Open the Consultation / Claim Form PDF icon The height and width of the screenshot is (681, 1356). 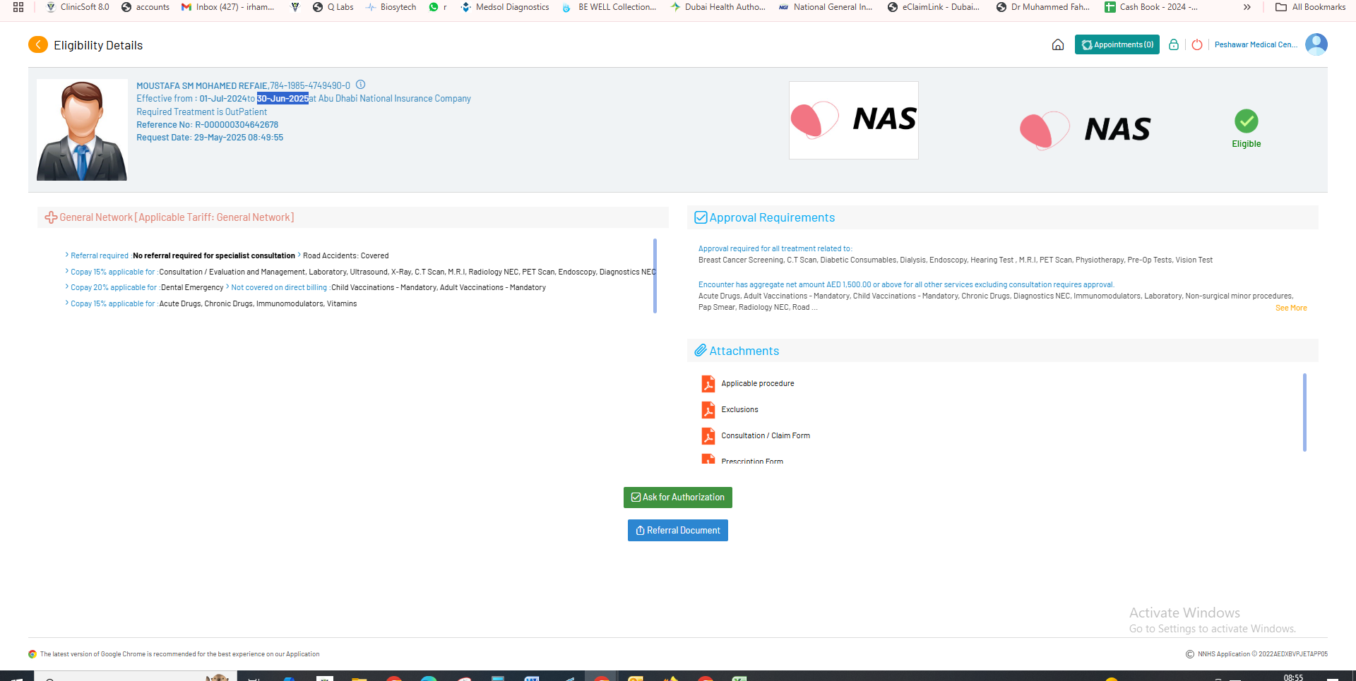[708, 435]
